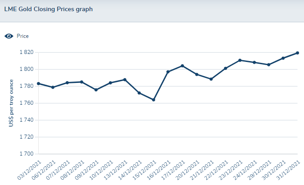This screenshot has width=304, height=185.
Task: Click the 13/12/2021 price marker
Action: click(x=125, y=80)
